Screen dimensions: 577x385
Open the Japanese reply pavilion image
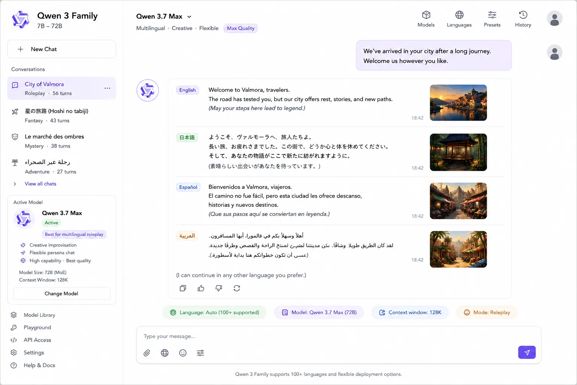point(458,152)
